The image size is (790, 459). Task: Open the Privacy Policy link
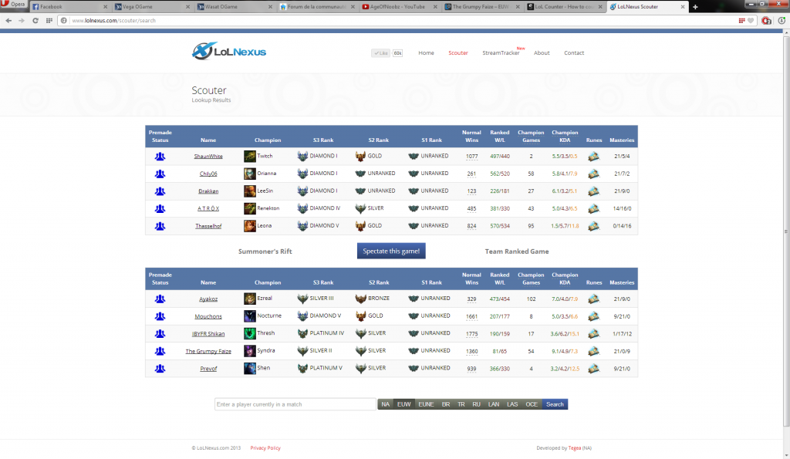pos(265,448)
